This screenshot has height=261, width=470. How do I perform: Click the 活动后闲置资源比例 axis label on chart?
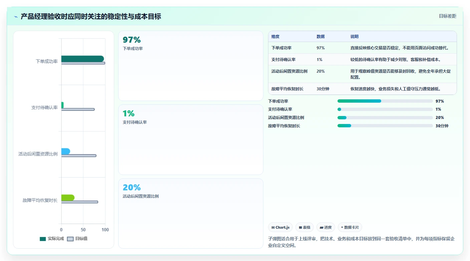tap(38, 154)
